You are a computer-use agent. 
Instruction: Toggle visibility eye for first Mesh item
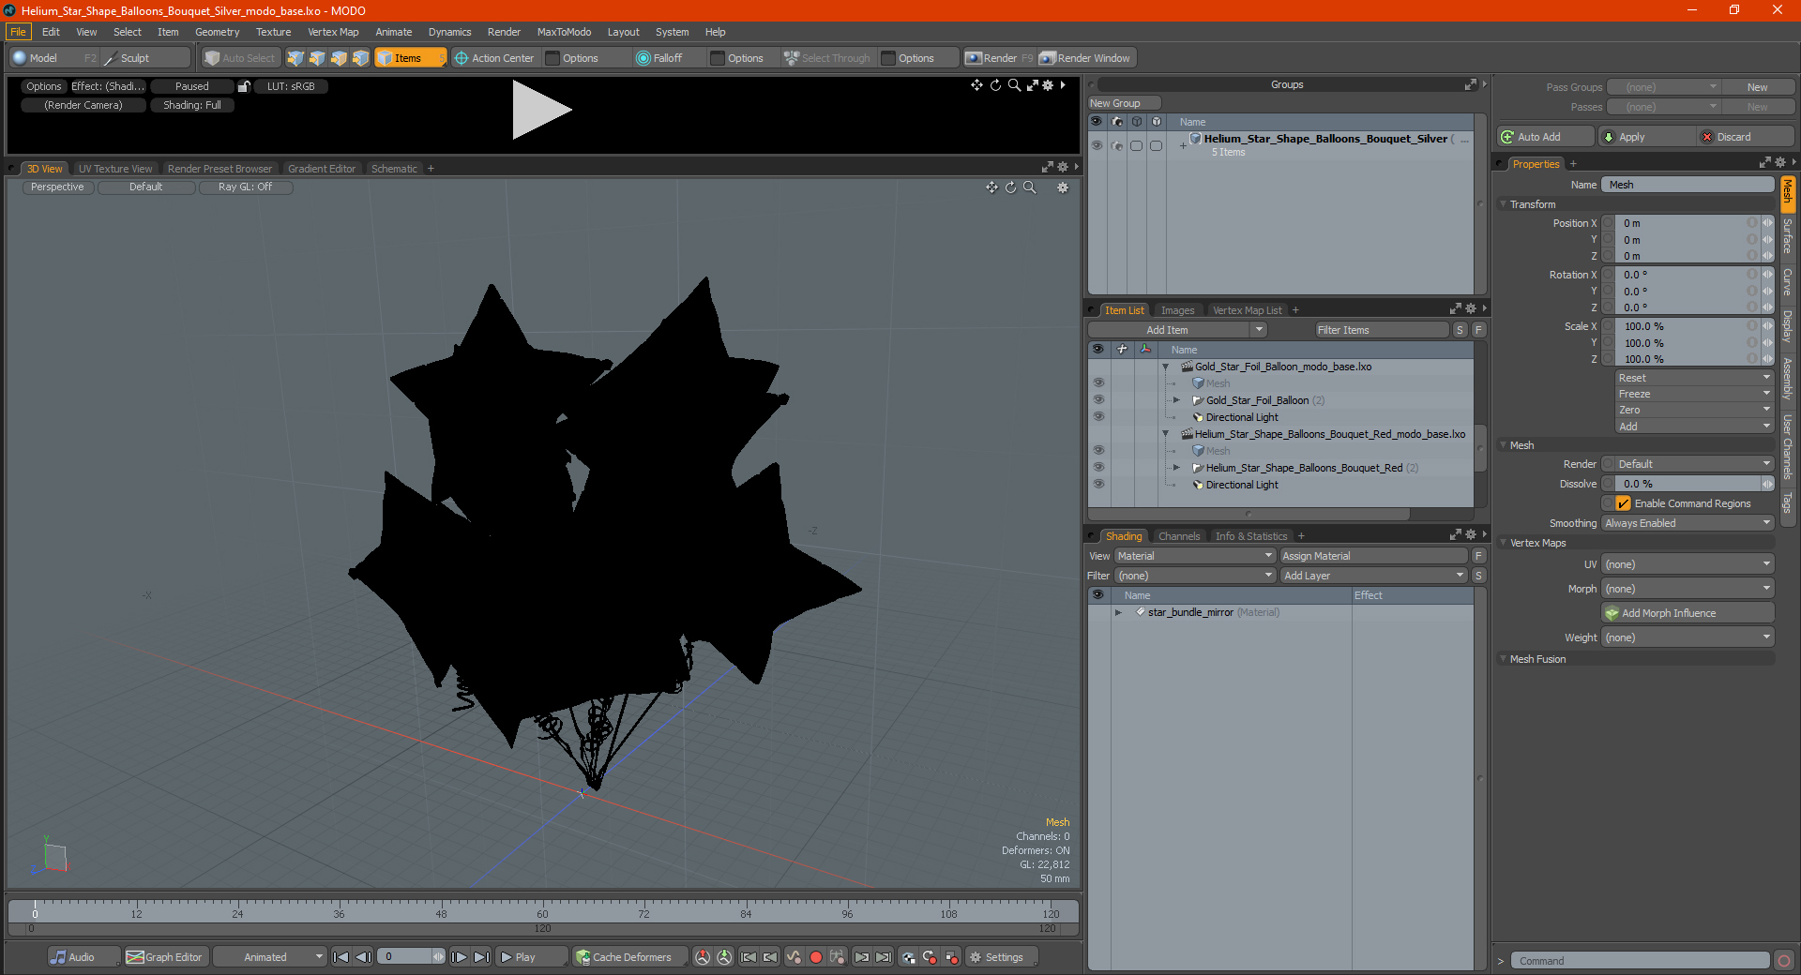[x=1098, y=383]
